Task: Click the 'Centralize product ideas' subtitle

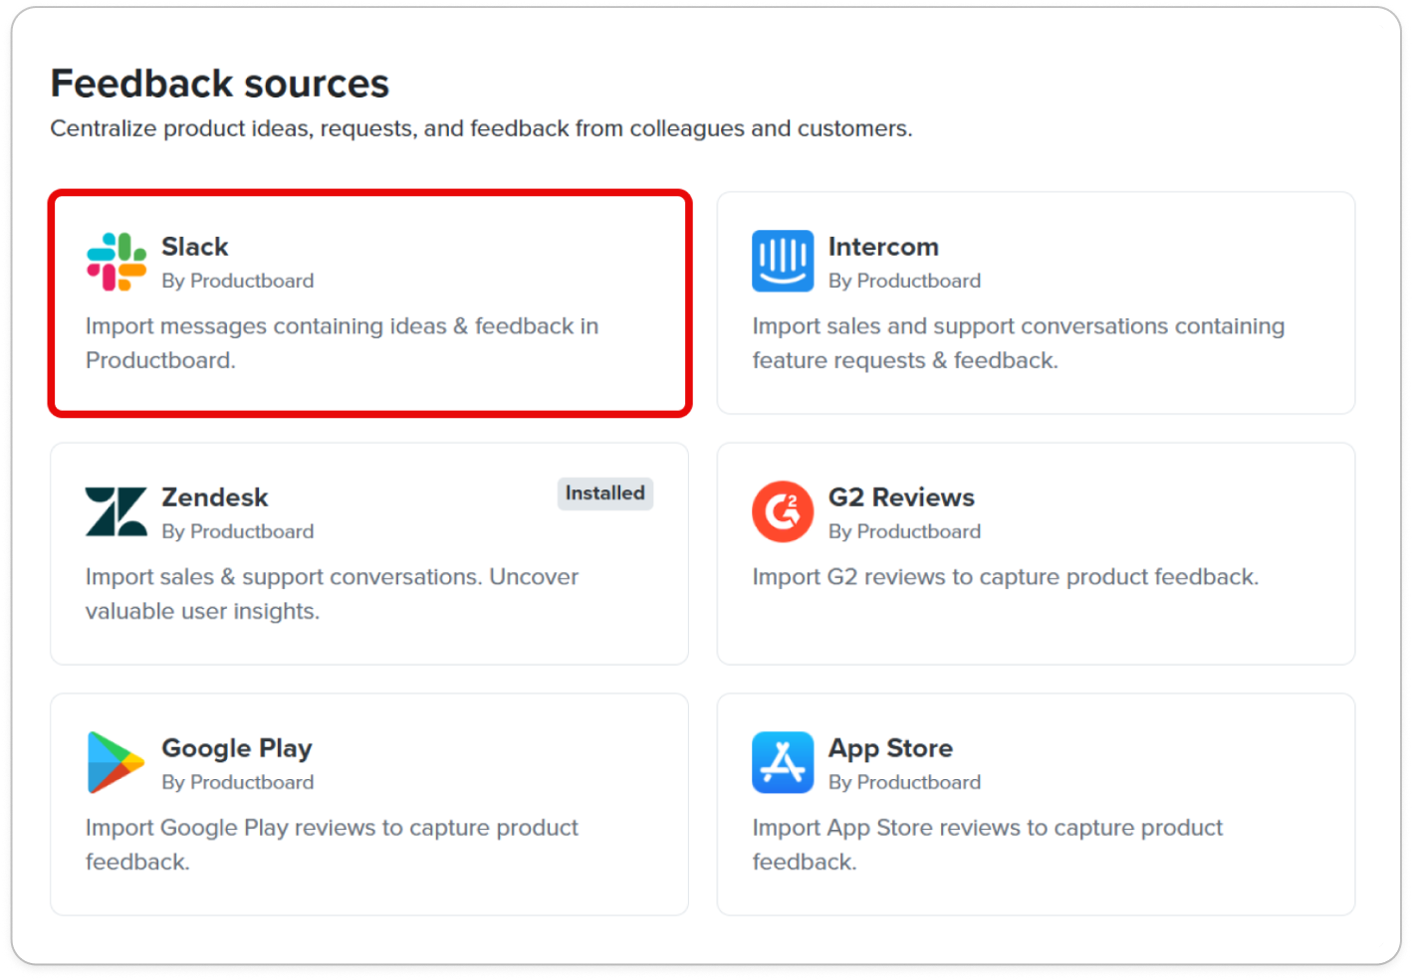Action: point(481,129)
